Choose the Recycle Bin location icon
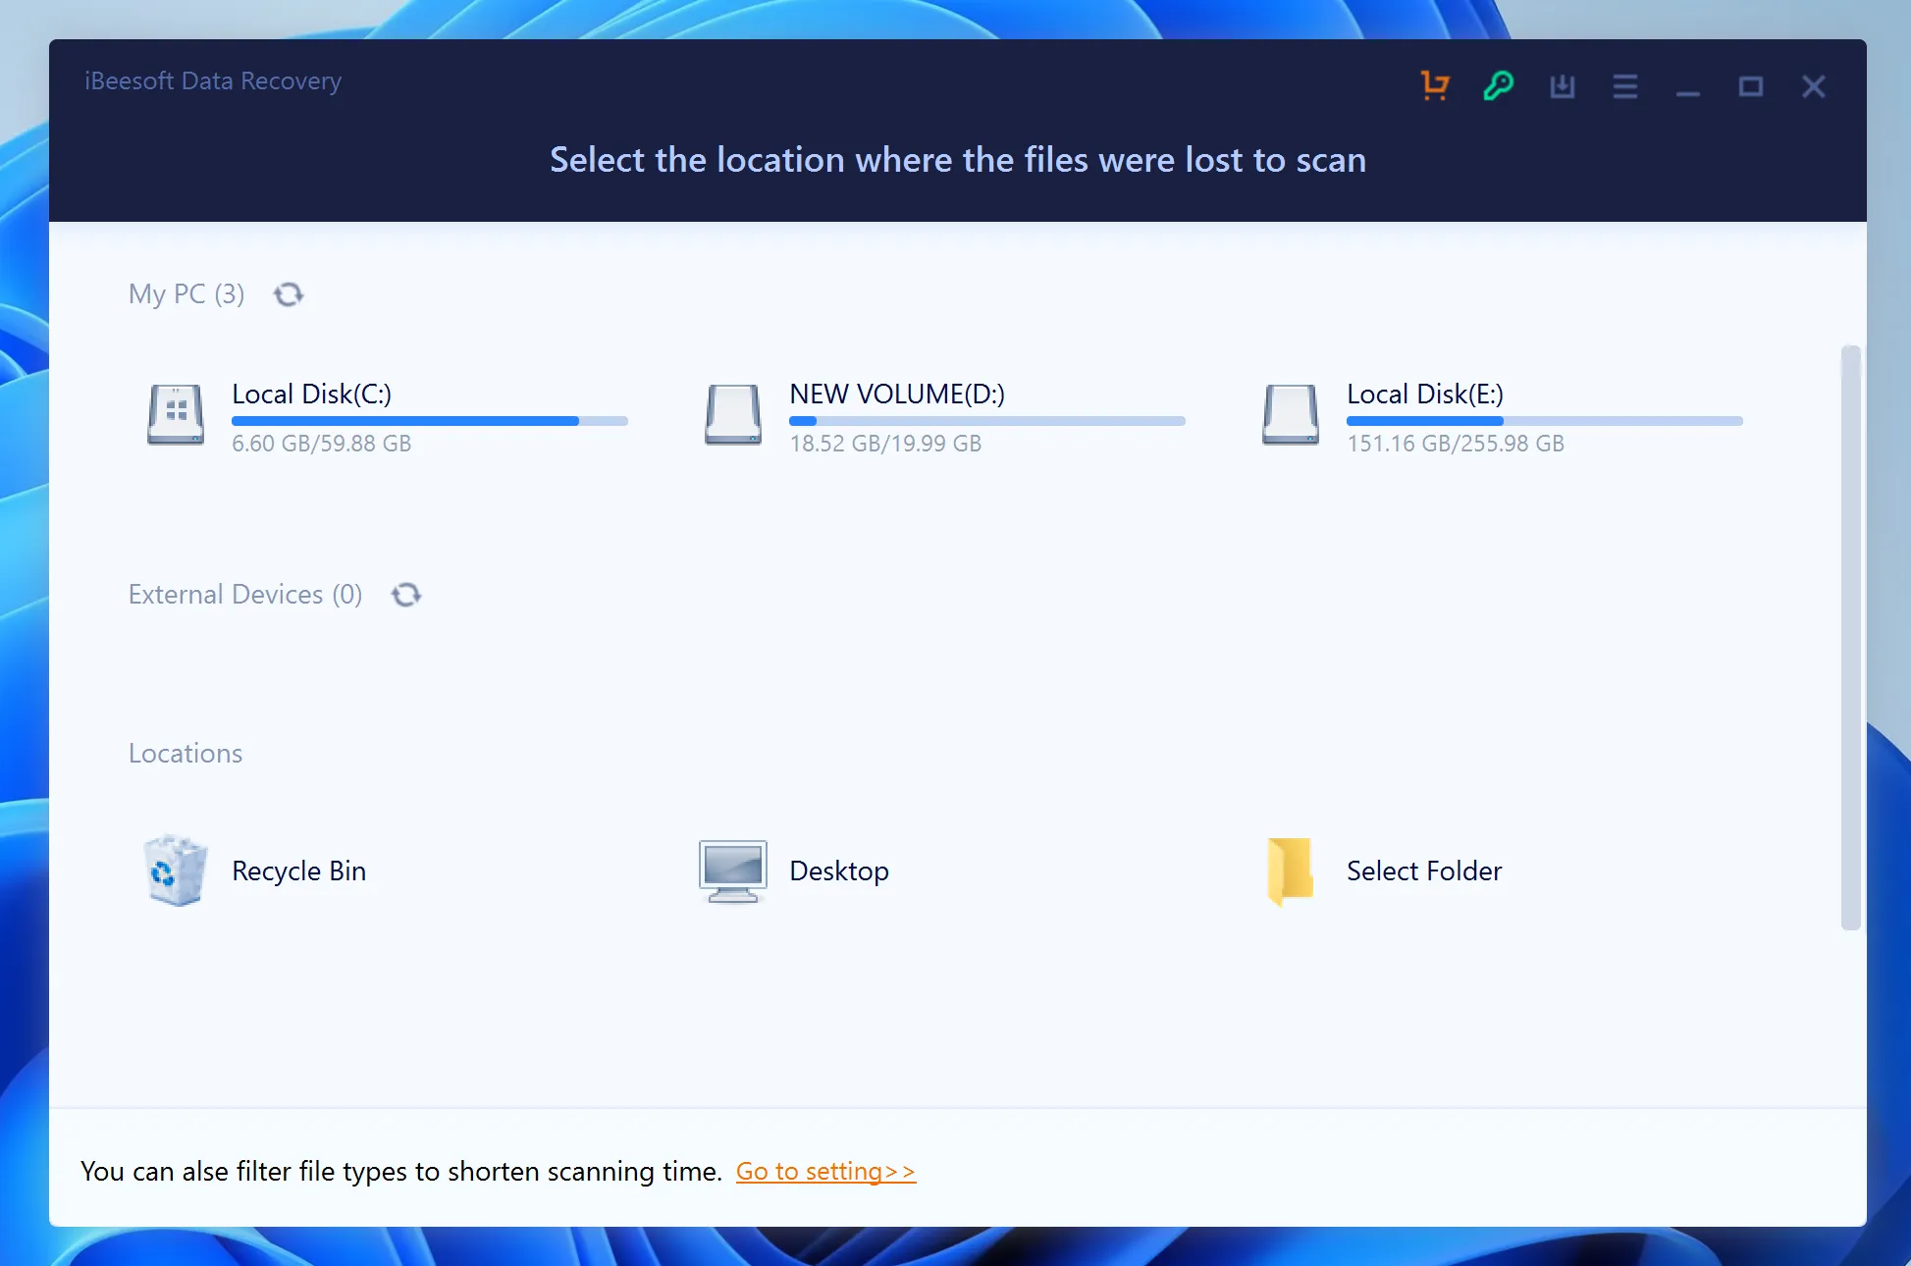 point(176,870)
